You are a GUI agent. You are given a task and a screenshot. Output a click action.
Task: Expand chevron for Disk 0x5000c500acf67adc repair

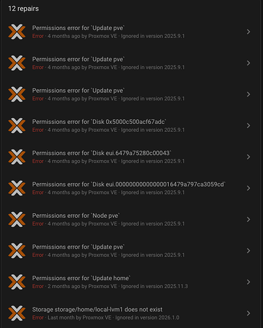(x=249, y=125)
